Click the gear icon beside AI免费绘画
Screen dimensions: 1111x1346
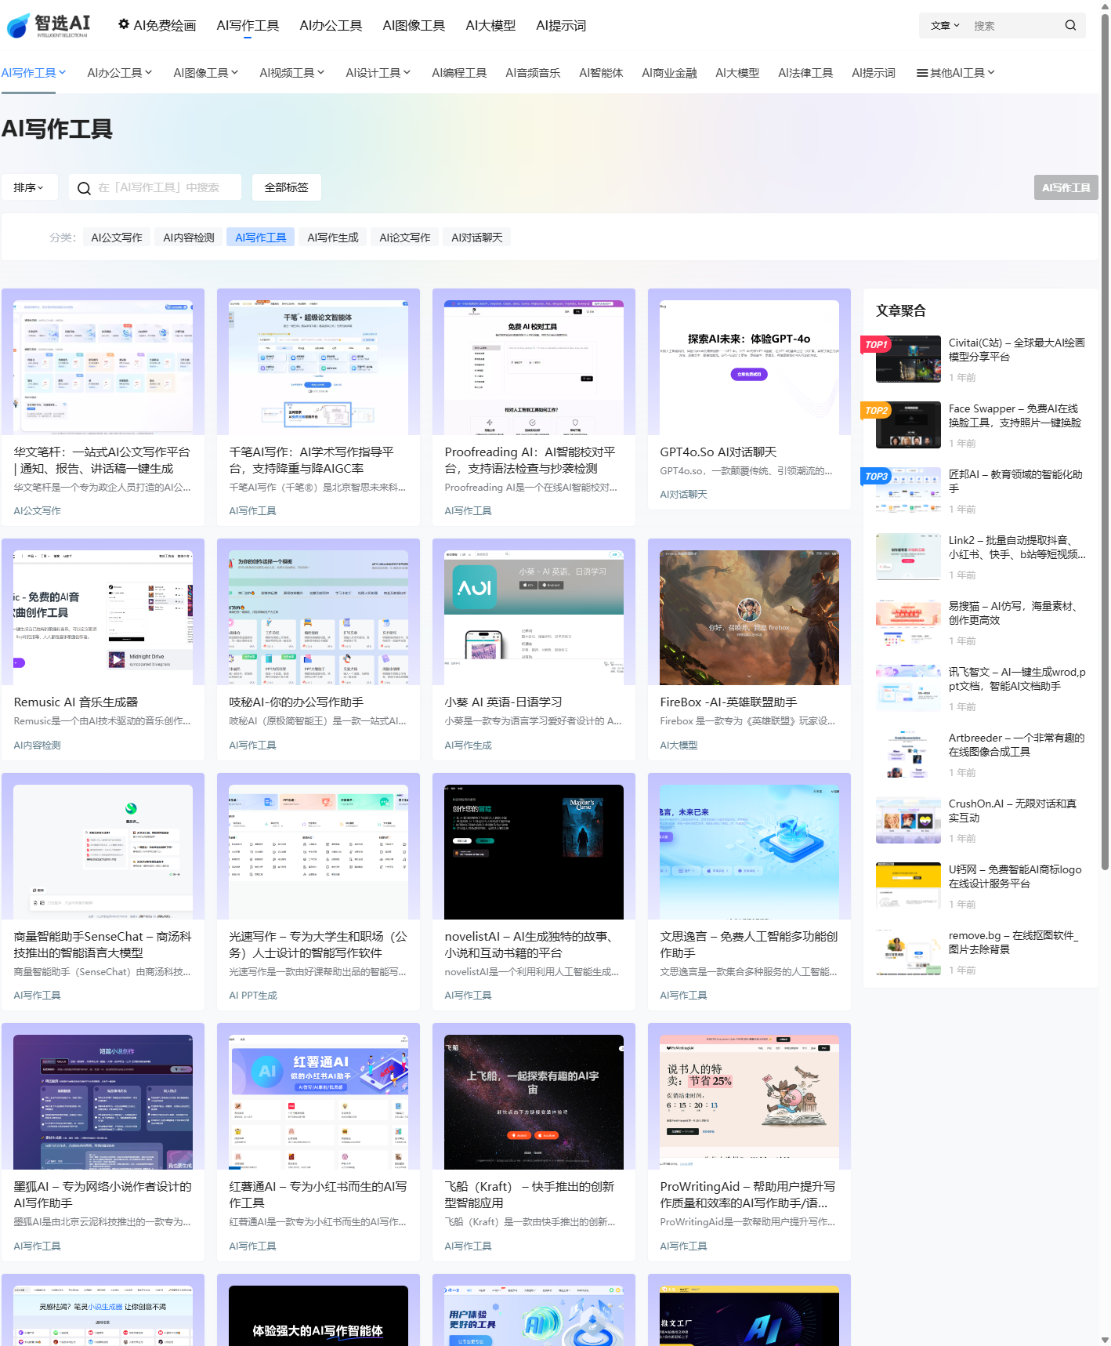(124, 24)
